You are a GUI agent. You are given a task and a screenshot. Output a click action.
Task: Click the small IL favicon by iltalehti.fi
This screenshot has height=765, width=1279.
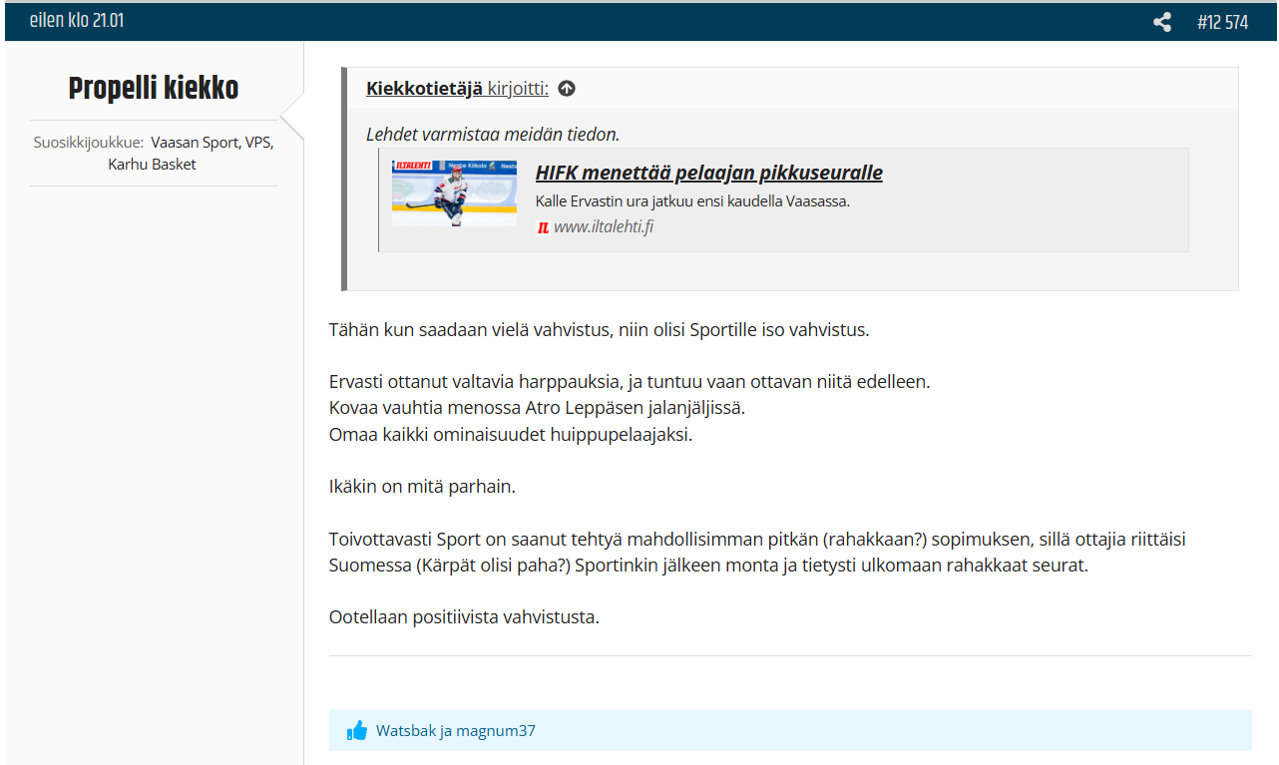[543, 227]
